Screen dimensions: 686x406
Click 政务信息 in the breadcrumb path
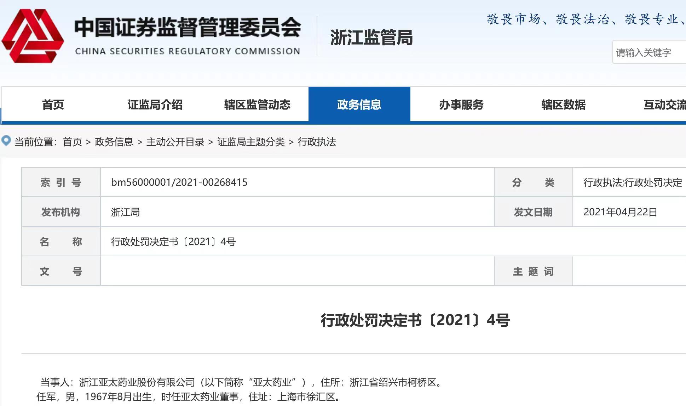click(114, 142)
